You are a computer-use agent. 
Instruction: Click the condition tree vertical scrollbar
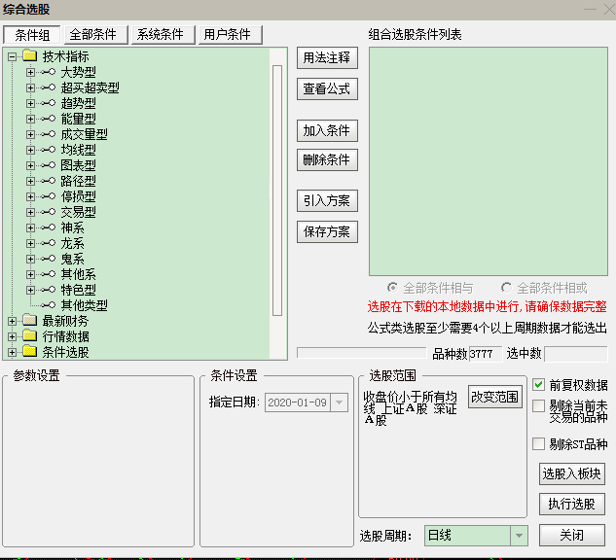pyautogui.click(x=277, y=191)
